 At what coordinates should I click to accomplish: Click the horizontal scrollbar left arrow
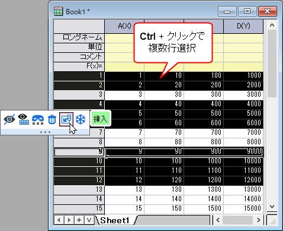coord(218,220)
